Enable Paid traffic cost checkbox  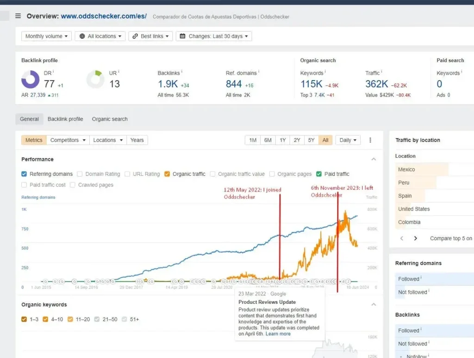(x=24, y=185)
